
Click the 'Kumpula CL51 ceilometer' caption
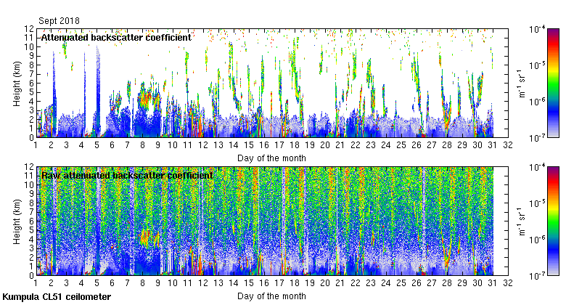[57, 297]
